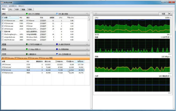Select RTDriver.exe PID 5780 row in memory table
The width and height of the screenshot is (176, 111).
[x=43, y=67]
